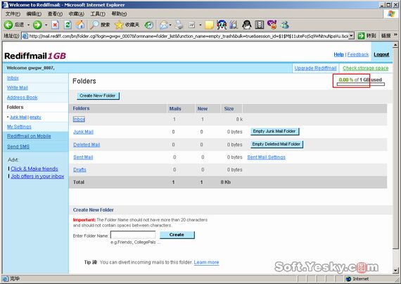
Task: Click the Print toolbar icon
Action: [179, 25]
